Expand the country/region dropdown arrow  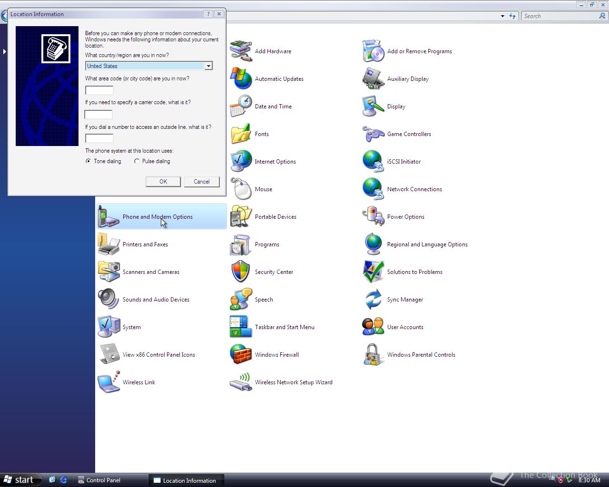coord(208,66)
